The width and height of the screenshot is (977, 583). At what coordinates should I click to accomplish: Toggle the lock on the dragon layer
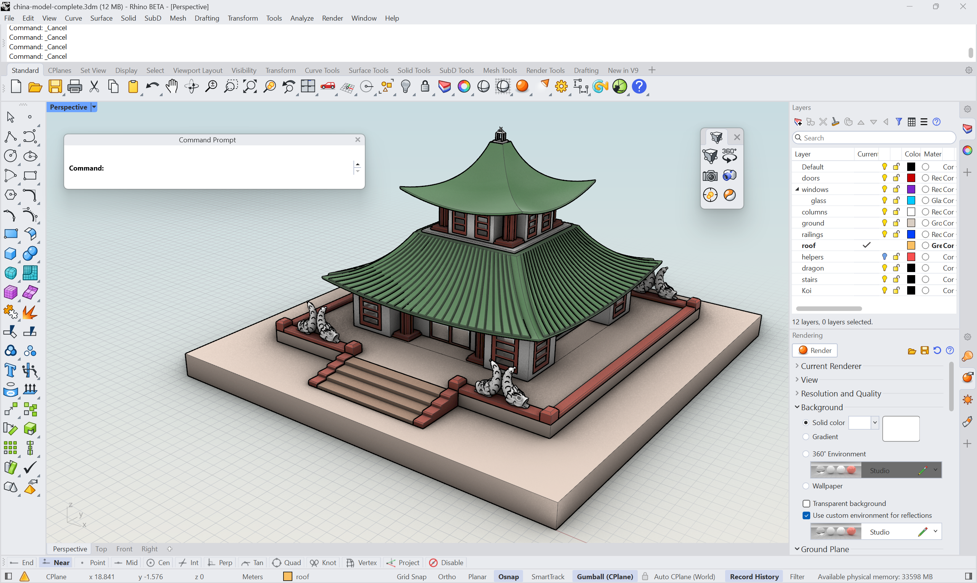[896, 268]
